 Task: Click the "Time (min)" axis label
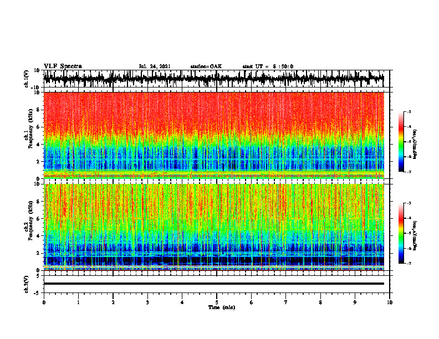point(222,307)
